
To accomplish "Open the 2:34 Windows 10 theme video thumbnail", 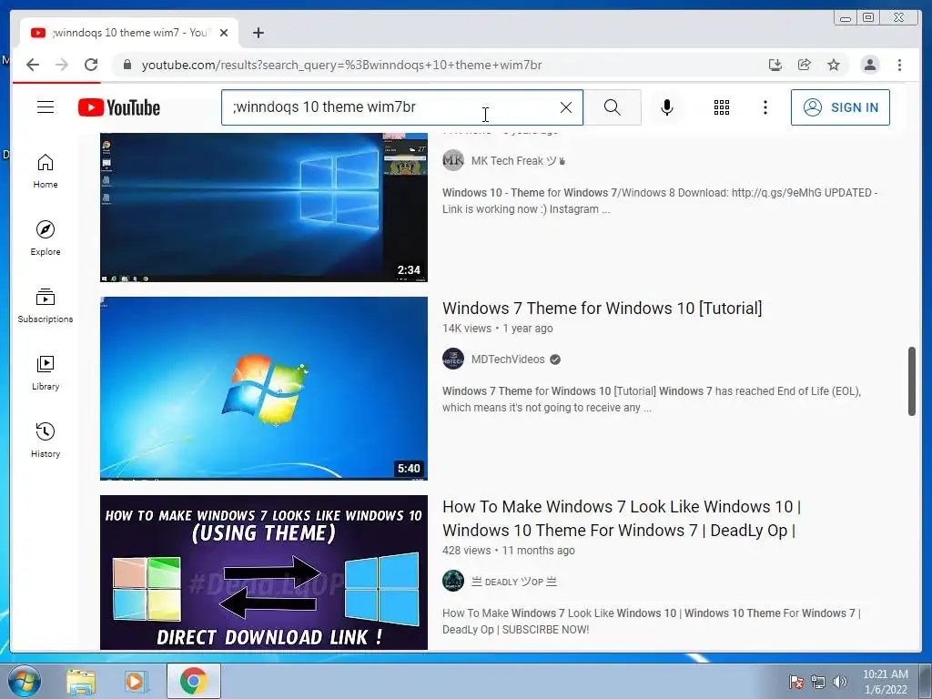I will (264, 207).
